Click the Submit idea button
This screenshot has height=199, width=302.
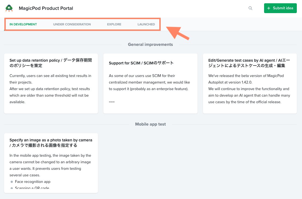point(280,8)
